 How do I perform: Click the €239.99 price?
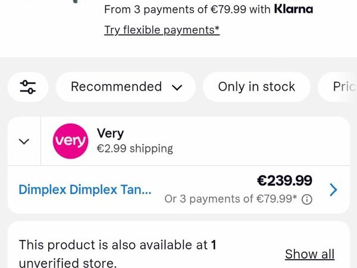(284, 180)
